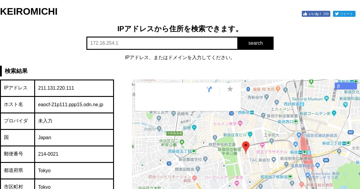Select the IP value 211.131.220.111
Viewport: 360px width, 189px height.
coord(56,88)
